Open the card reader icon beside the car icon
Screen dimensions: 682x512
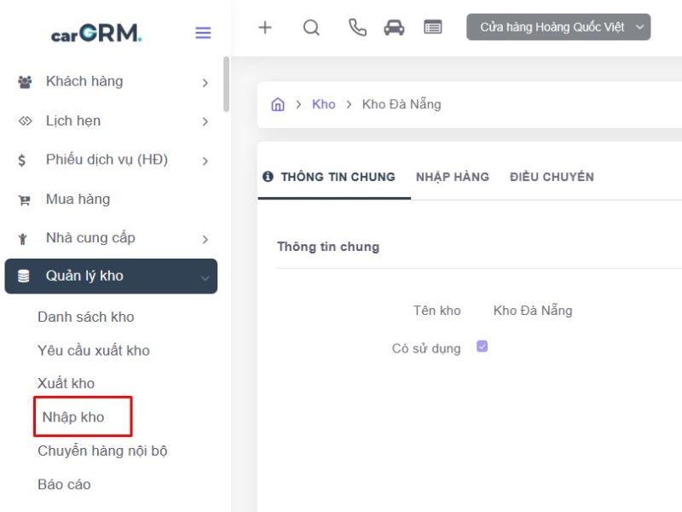432,26
